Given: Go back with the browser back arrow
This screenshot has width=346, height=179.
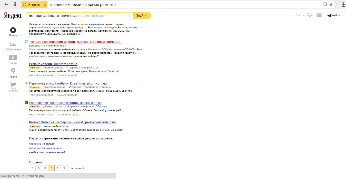Looking at the screenshot, I should coord(7,4).
